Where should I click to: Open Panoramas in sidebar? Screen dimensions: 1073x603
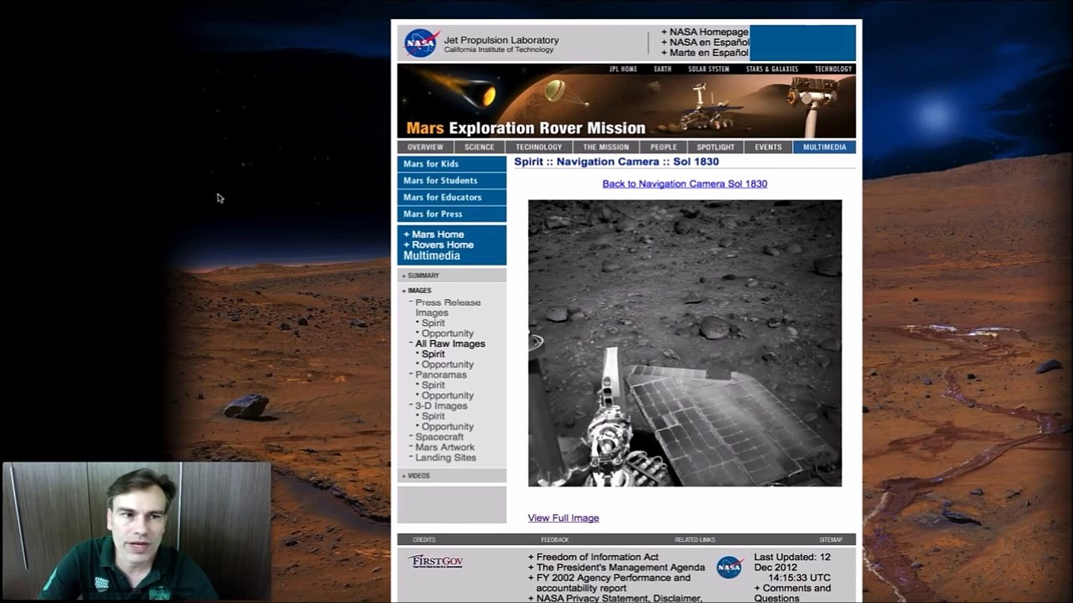click(x=441, y=375)
